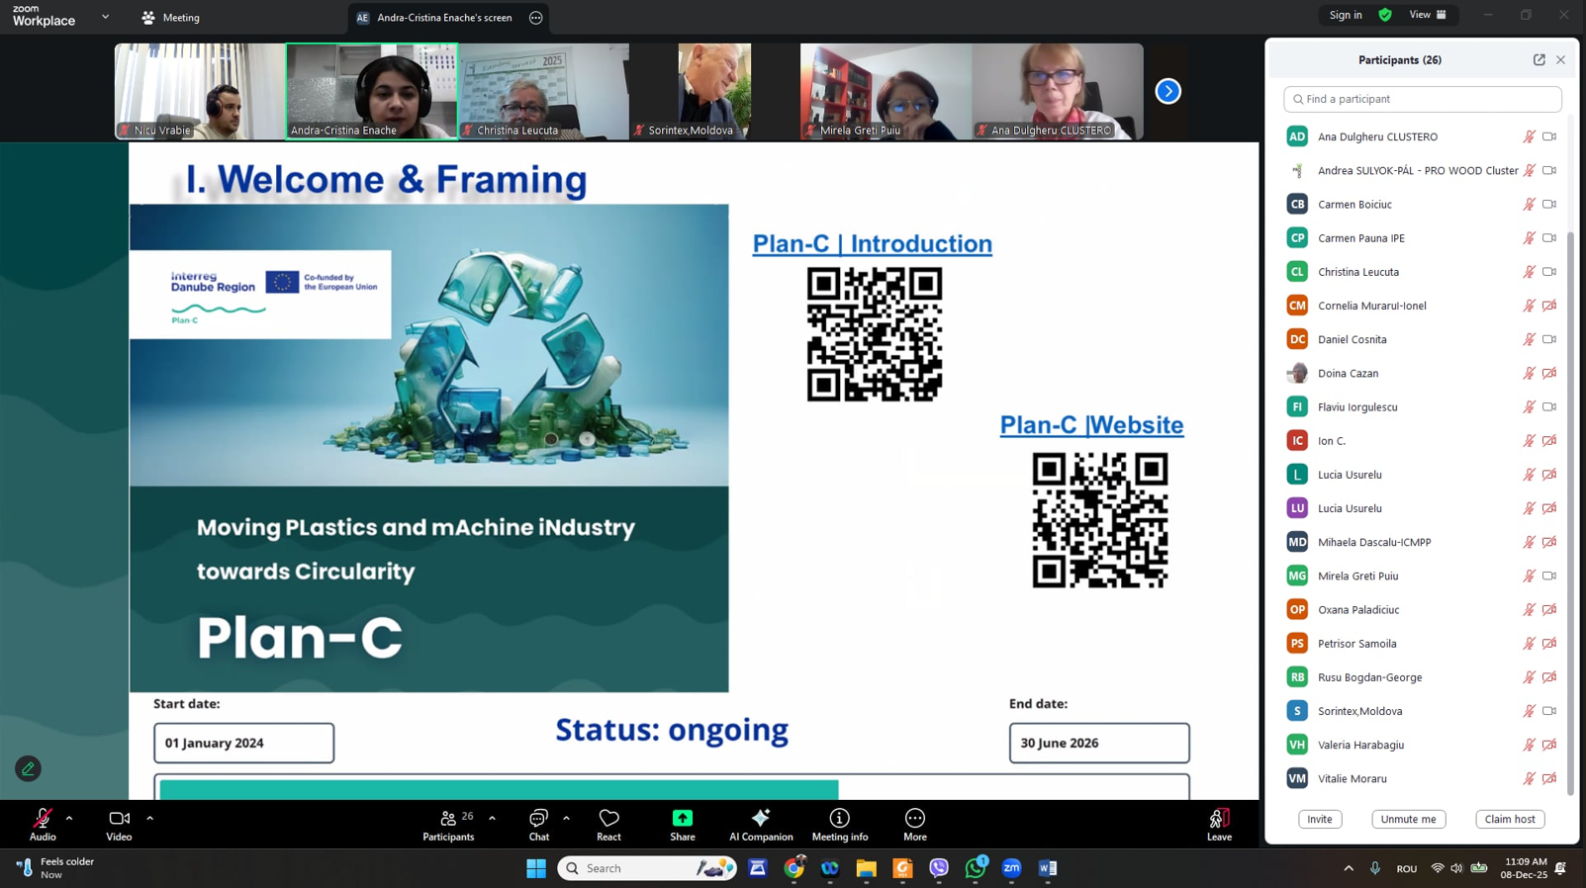The height and width of the screenshot is (888, 1586).
Task: Open the Zoom Workplace dropdown menu
Action: pos(105,17)
